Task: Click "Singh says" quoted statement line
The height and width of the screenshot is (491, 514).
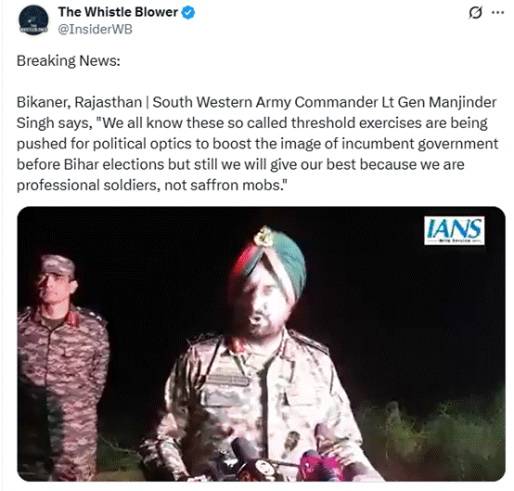Action: pos(251,123)
